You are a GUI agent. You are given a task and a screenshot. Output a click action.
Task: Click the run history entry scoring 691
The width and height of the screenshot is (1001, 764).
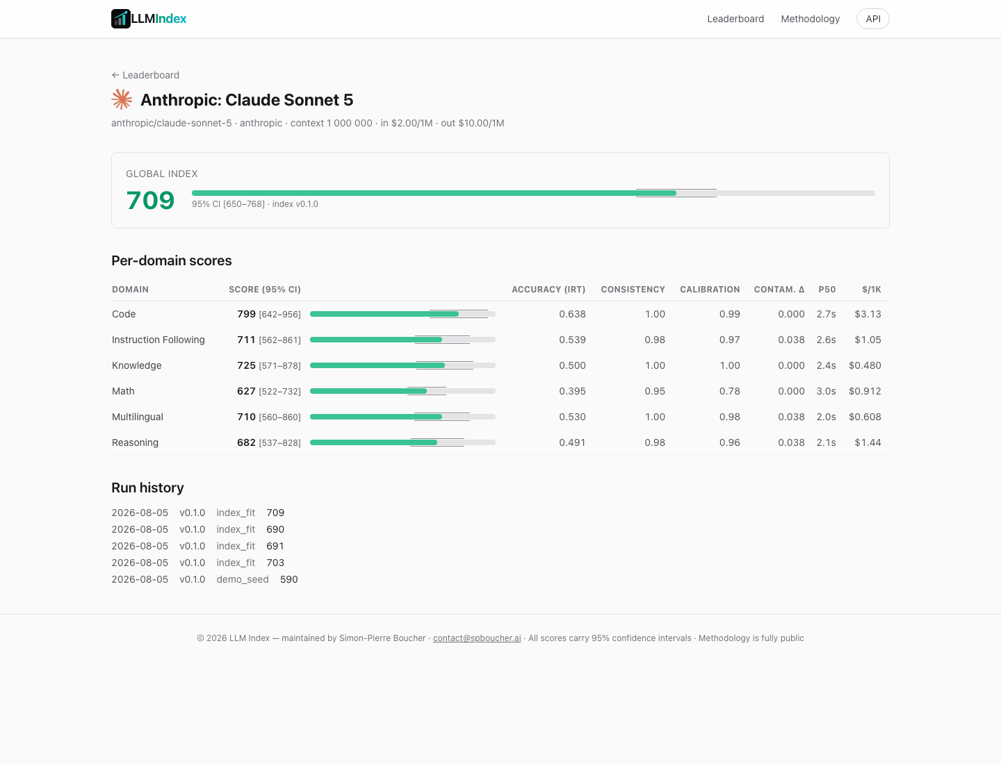coord(198,546)
